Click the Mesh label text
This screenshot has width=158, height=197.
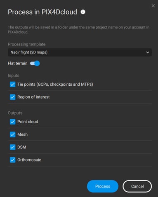click(x=23, y=135)
